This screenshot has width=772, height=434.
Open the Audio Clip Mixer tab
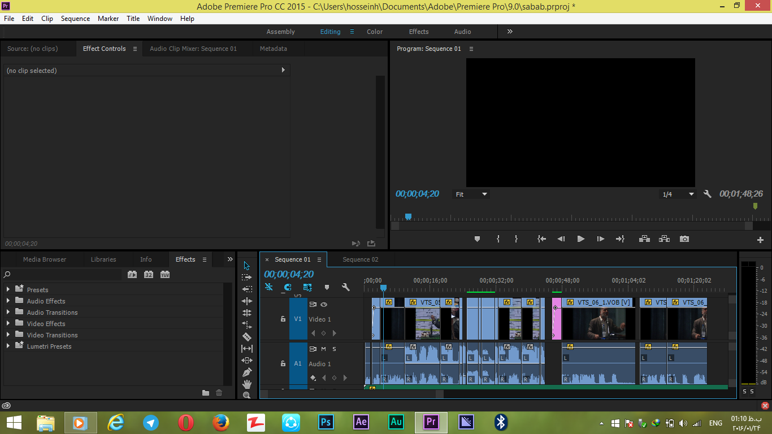click(x=193, y=49)
